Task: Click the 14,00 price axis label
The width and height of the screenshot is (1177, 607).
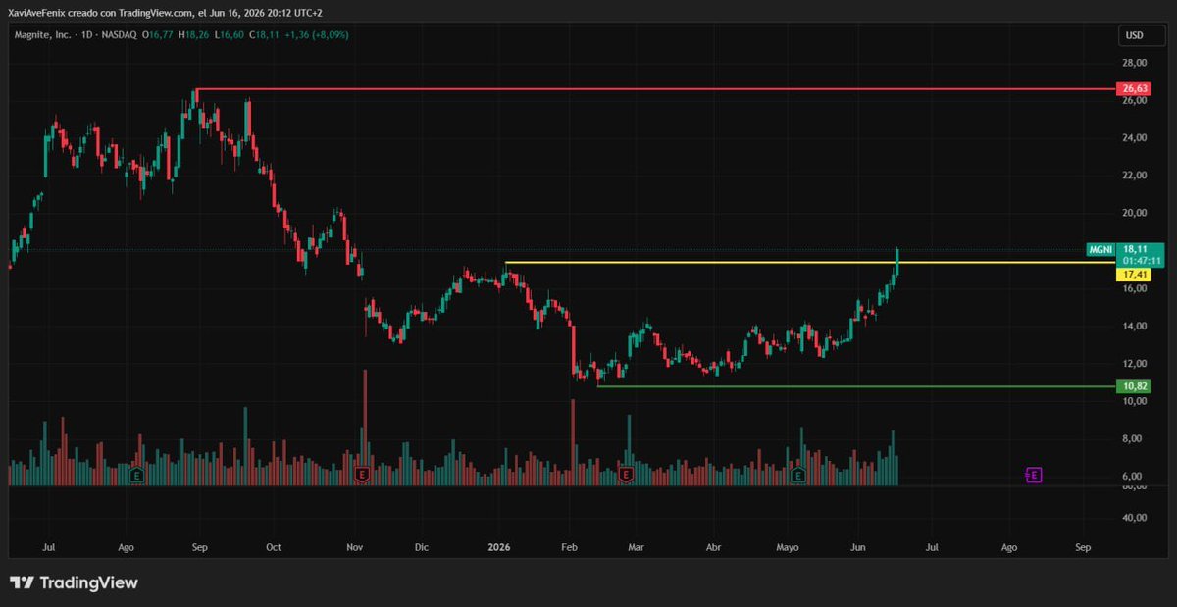Action: point(1134,326)
